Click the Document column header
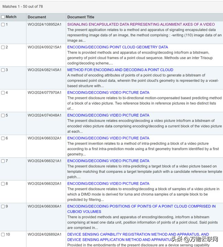Viewport: 223px width, 247px height. [37, 17]
